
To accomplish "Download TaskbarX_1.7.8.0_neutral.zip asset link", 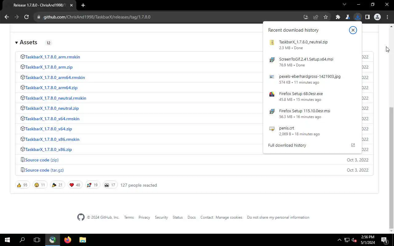I will pos(52,108).
